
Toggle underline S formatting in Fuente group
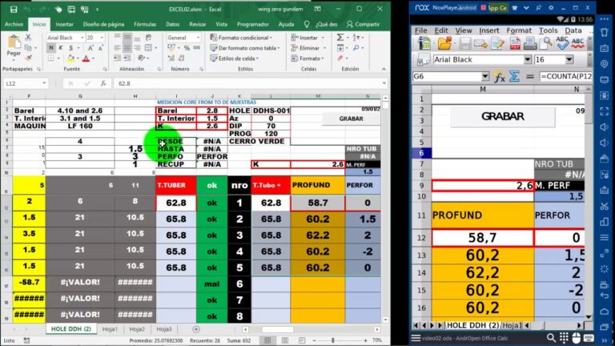[71, 48]
